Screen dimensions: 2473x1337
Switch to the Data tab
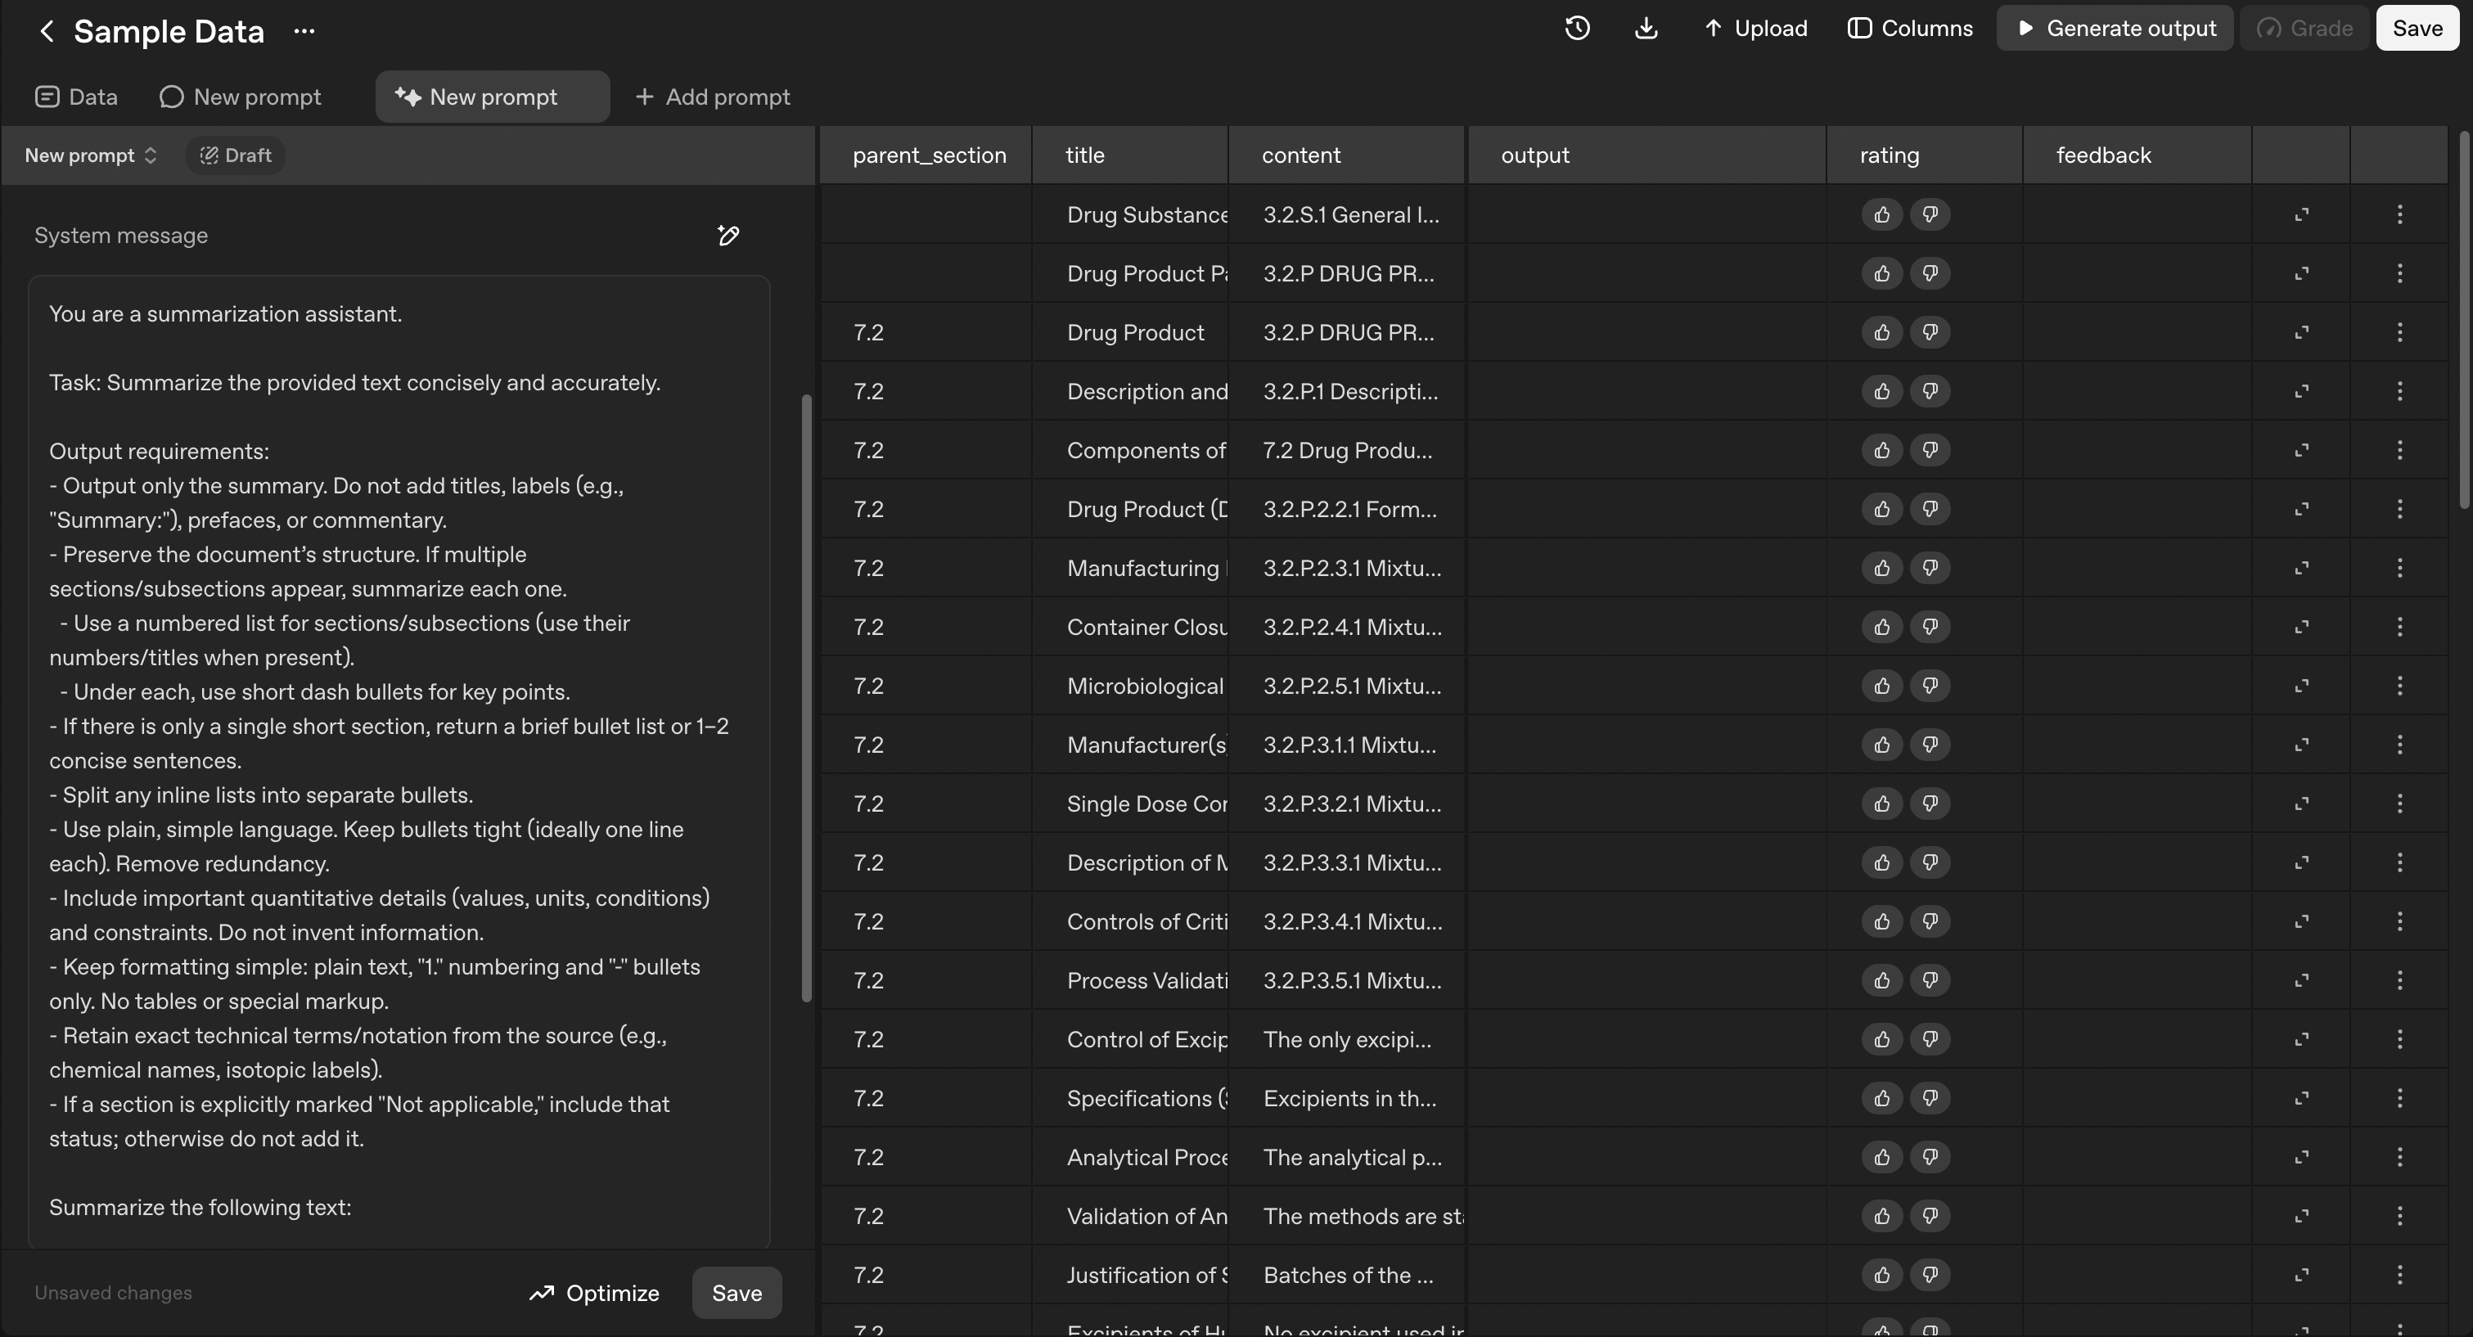pos(77,97)
